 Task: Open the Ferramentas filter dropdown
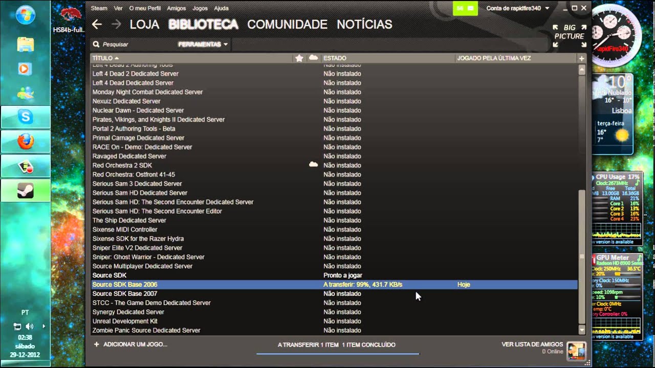click(203, 44)
